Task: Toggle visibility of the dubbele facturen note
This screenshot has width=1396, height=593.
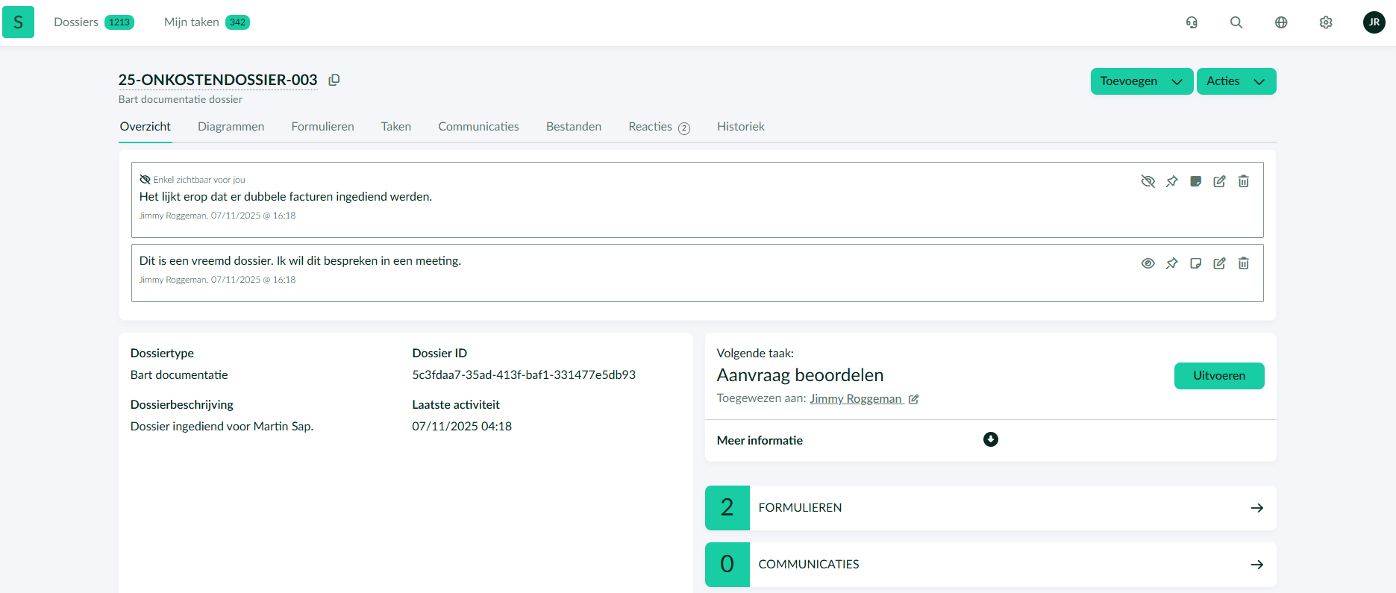Action: point(1148,181)
